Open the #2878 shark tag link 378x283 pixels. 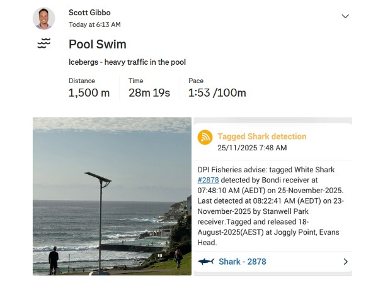click(x=208, y=179)
